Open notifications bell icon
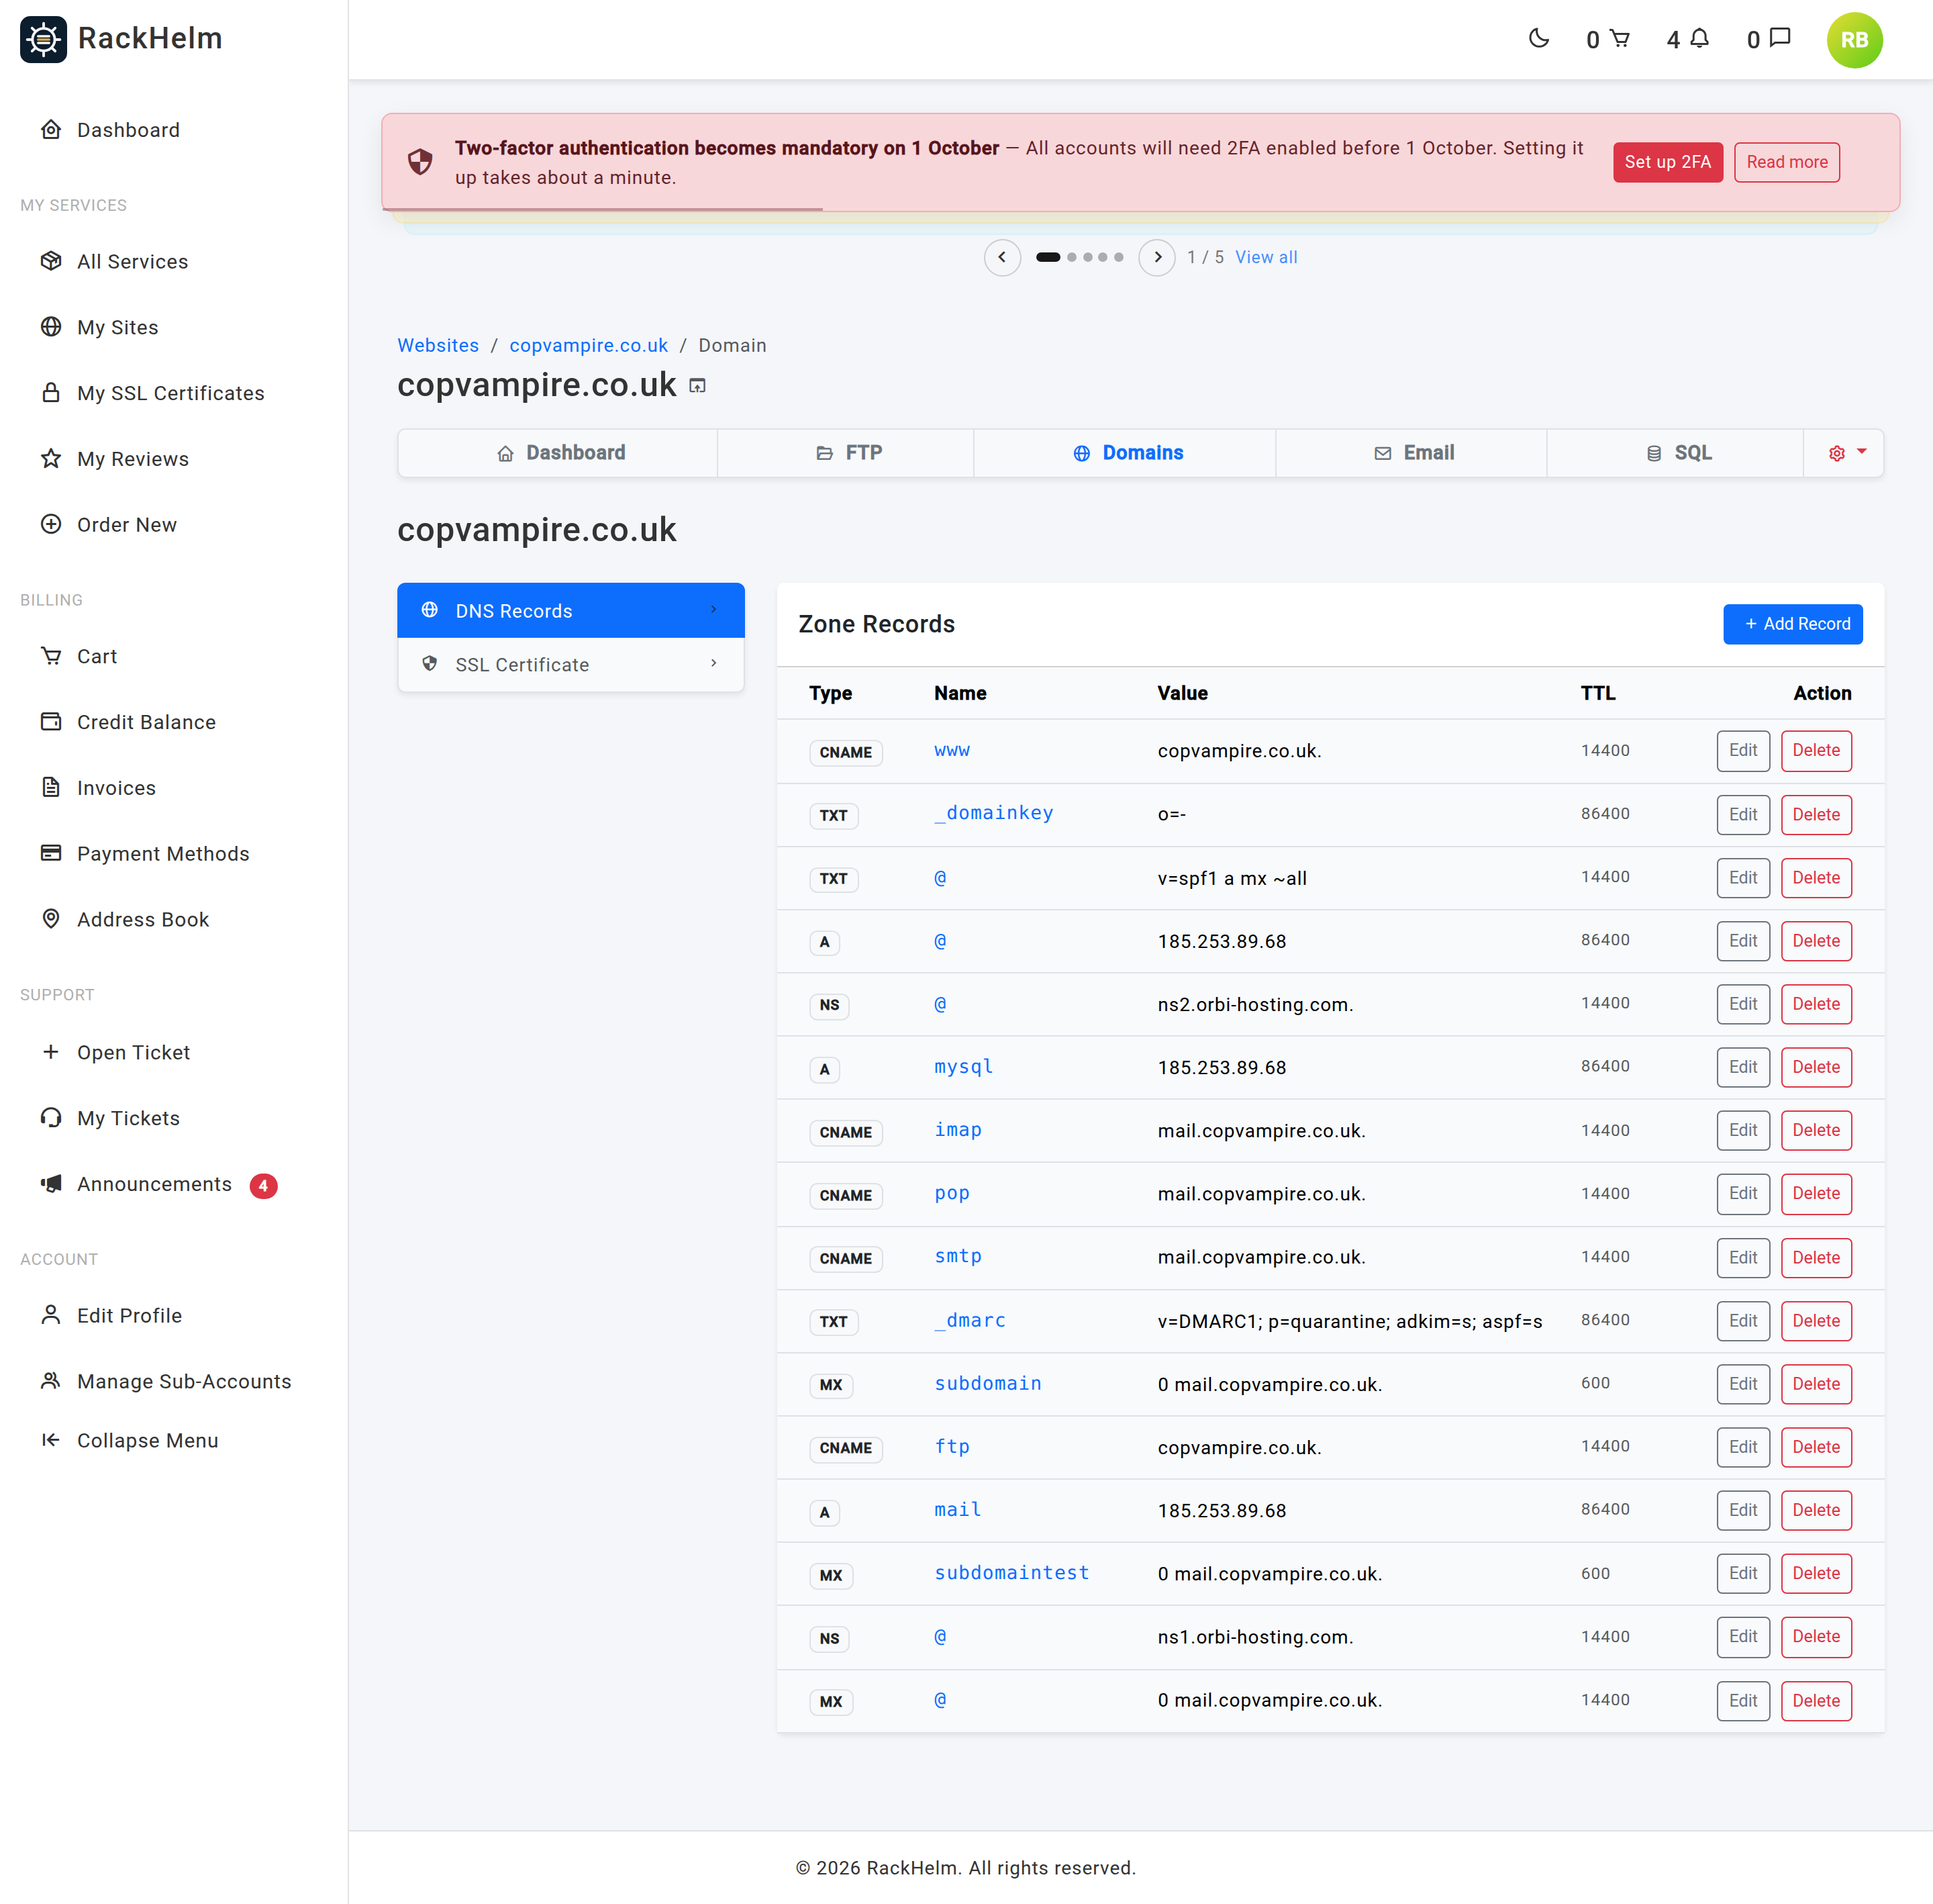This screenshot has width=1933, height=1904. [1699, 39]
